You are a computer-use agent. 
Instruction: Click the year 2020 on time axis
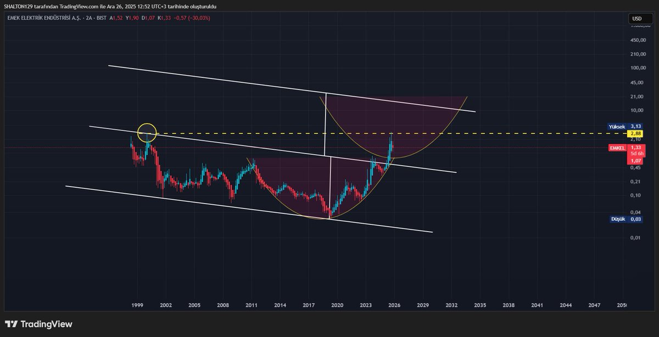pos(337,305)
